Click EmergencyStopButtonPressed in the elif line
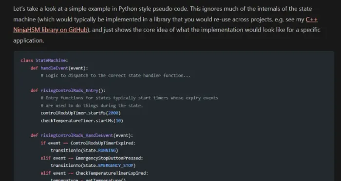341x181 pixels. pyautogui.click(x=108, y=158)
